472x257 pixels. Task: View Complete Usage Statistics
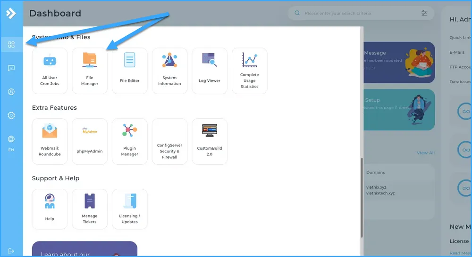[x=249, y=71]
